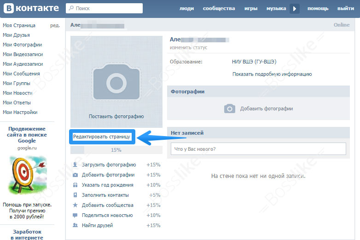Click person icon next to Загрузить фотографию
The width and height of the screenshot is (360, 240).
pyautogui.click(x=75, y=165)
